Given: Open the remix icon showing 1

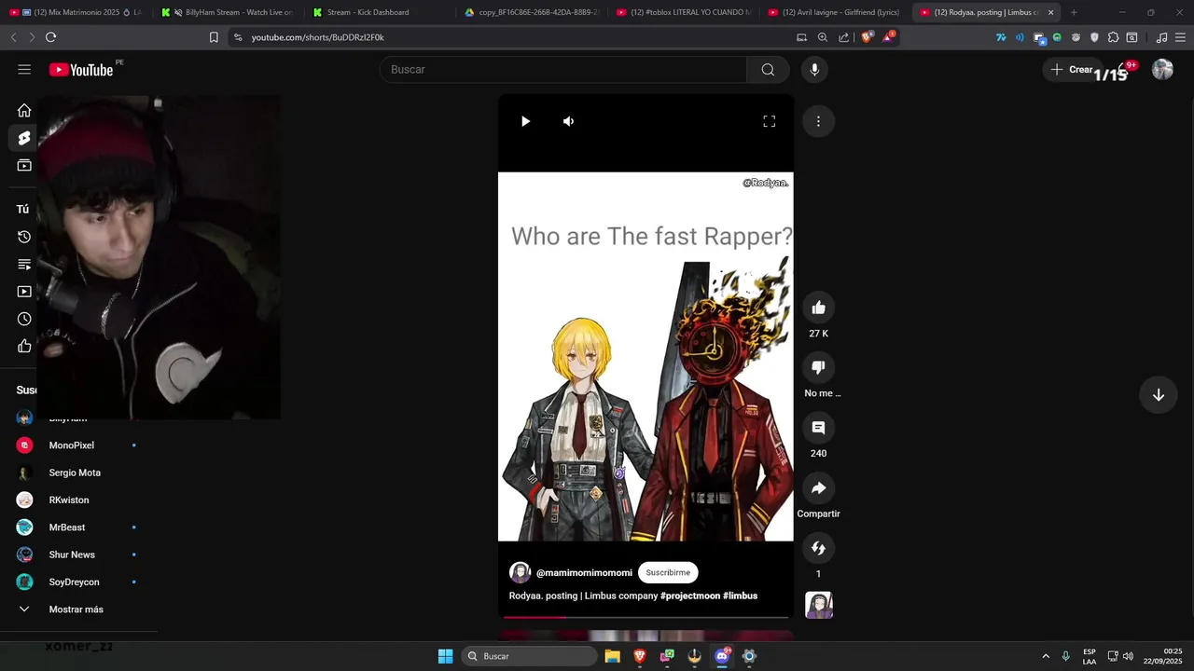Looking at the screenshot, I should pos(818,548).
